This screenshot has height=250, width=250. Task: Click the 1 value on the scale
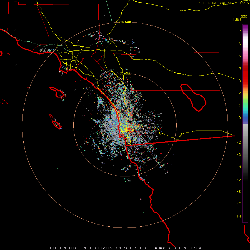pyautogui.click(x=240, y=105)
